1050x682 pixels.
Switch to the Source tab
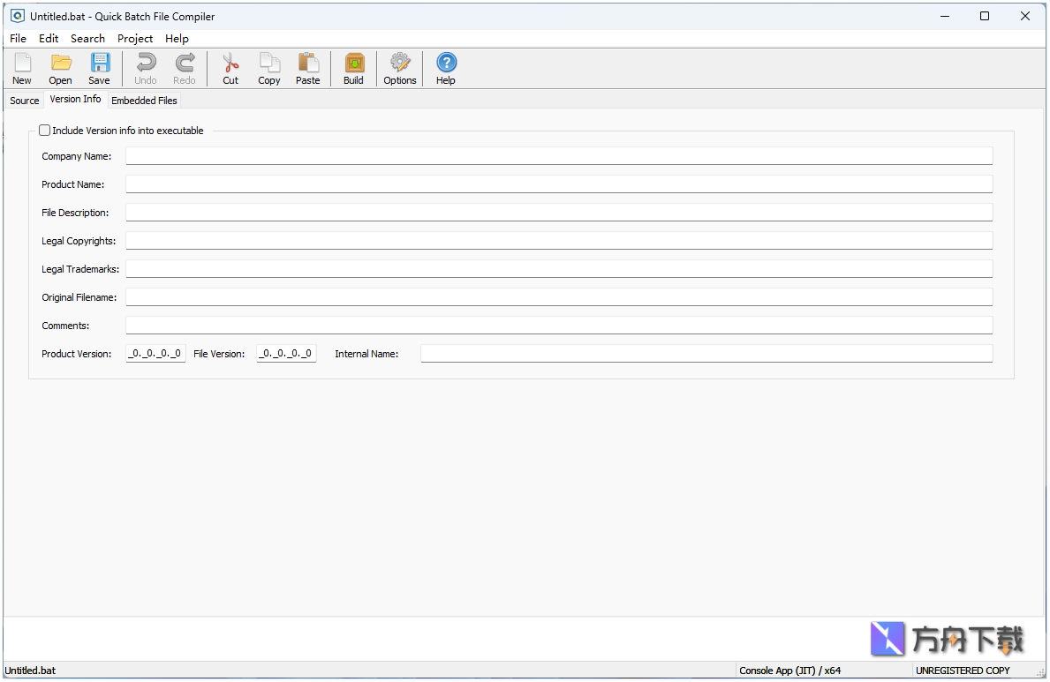coord(24,100)
